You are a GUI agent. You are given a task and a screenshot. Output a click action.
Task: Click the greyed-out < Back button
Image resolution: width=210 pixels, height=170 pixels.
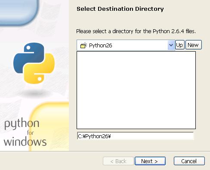click(x=118, y=161)
